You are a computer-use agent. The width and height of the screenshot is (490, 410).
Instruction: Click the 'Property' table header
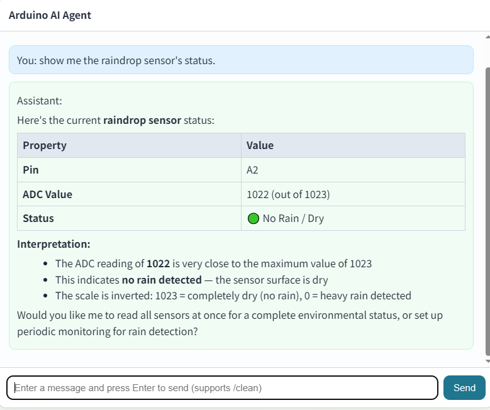tap(129, 145)
